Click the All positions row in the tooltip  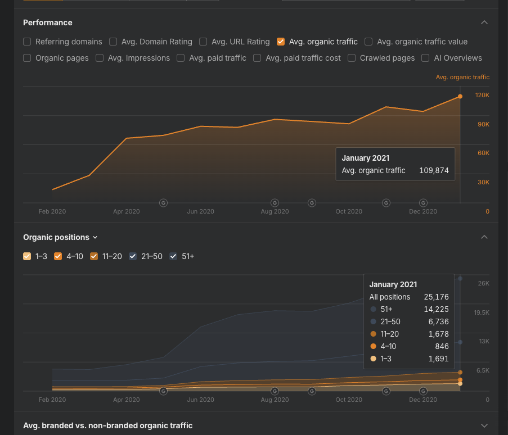pos(409,297)
